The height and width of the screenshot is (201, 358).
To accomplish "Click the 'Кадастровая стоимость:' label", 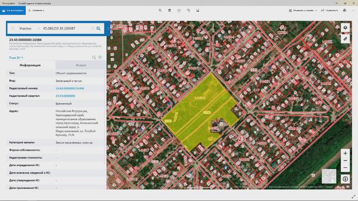I will [x=26, y=157].
